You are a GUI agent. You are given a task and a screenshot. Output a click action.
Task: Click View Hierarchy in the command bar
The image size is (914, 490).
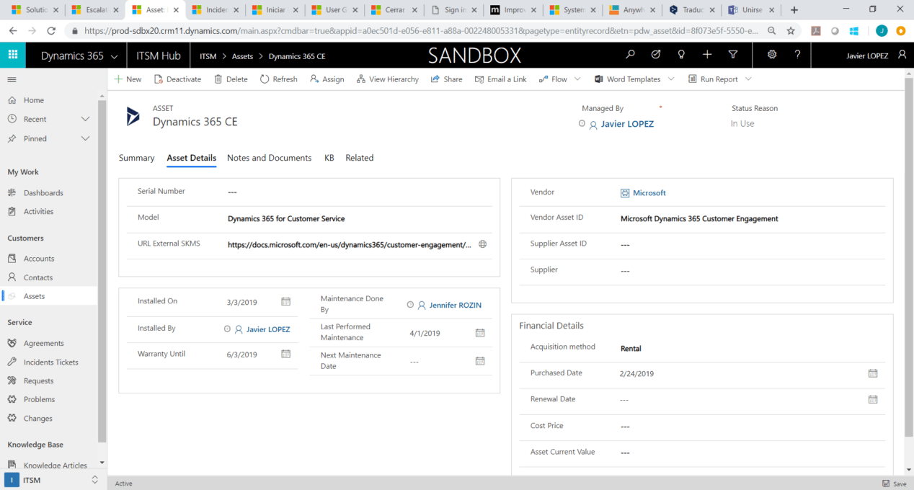[x=388, y=79]
